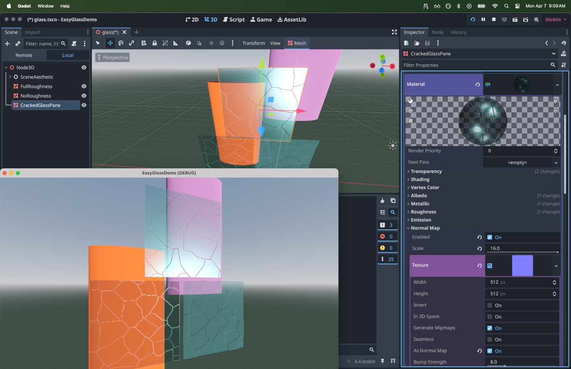The width and height of the screenshot is (571, 369).
Task: Open object history icon in Inspector
Action: [564, 43]
